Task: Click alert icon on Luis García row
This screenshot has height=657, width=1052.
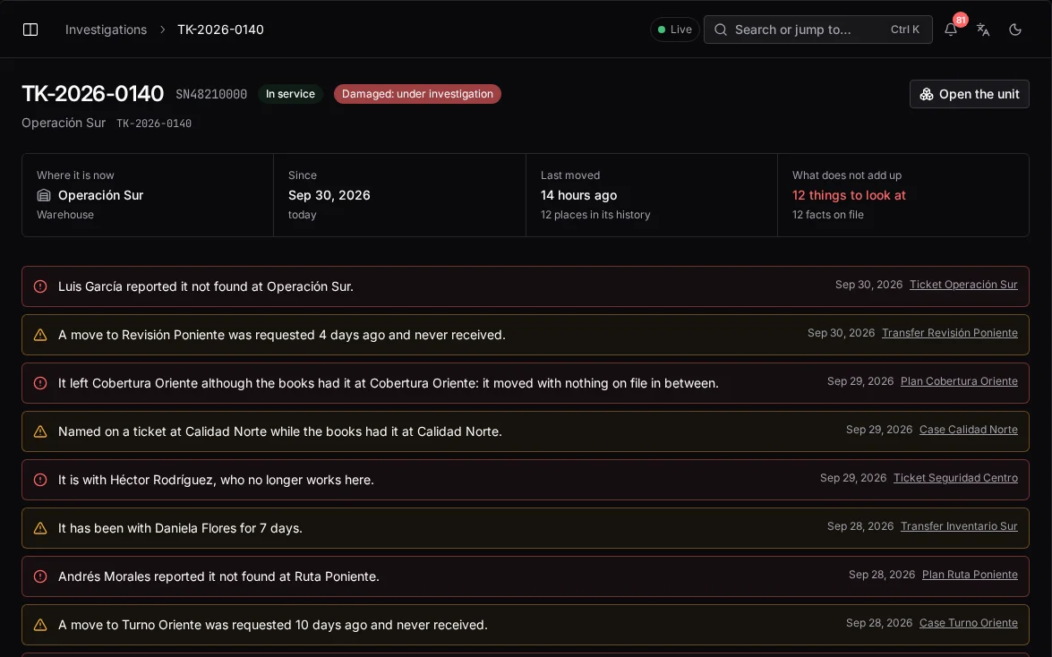Action: tap(40, 286)
